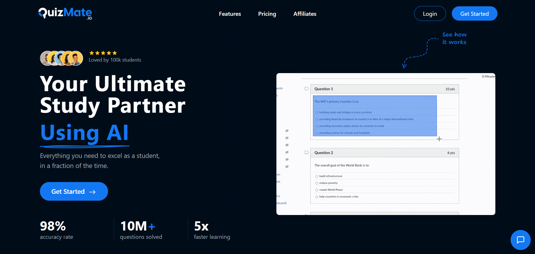Image resolution: width=535 pixels, height=254 pixels.
Task: Flag Question 1 in the demo quiz
Action: [x=307, y=89]
